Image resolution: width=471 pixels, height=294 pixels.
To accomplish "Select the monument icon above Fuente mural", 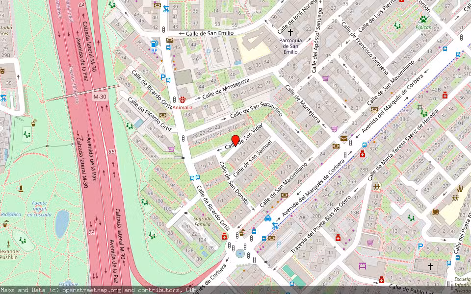I will tap(21, 189).
